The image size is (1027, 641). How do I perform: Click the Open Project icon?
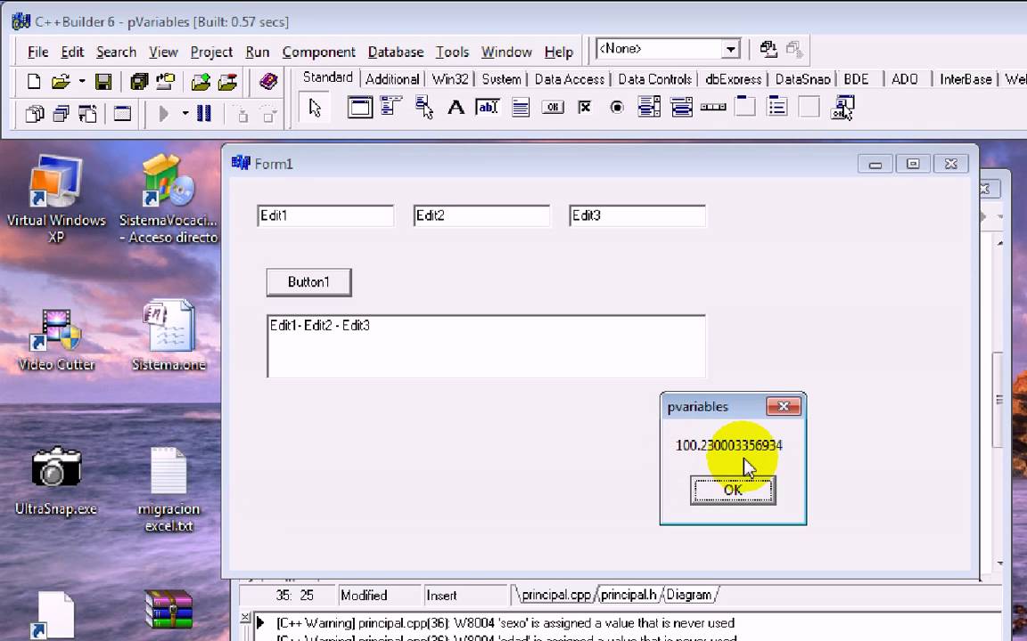[166, 82]
